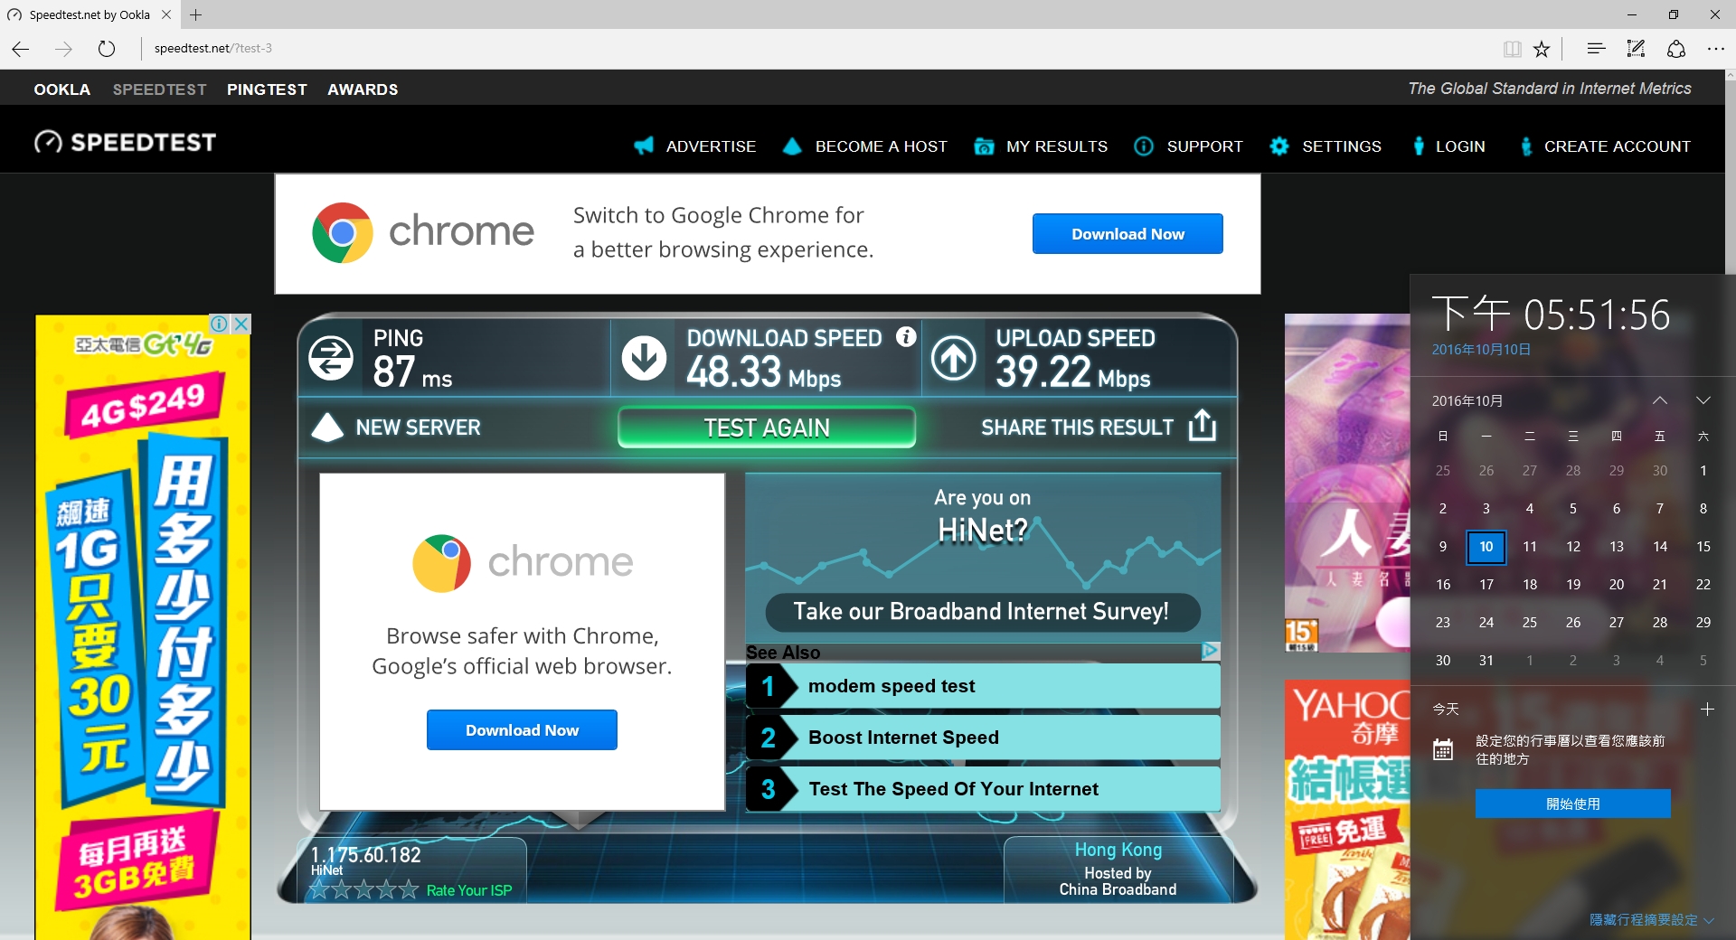Click the TEST AGAIN button

767,428
